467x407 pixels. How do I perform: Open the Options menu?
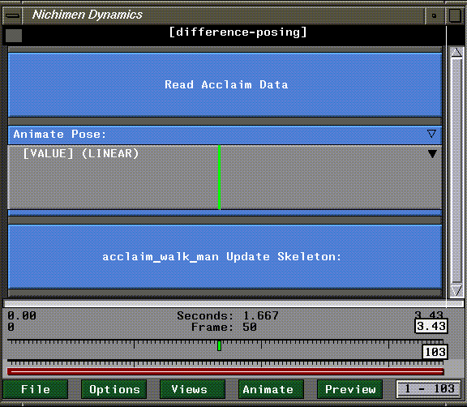[114, 389]
